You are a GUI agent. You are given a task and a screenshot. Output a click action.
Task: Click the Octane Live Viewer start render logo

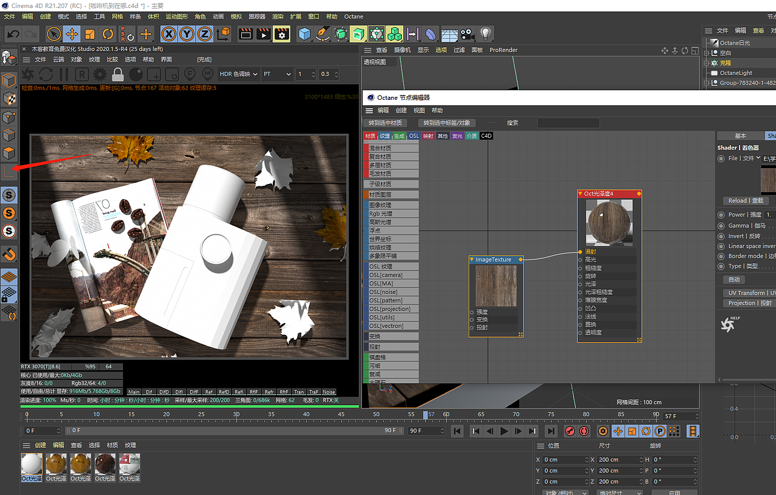(28, 74)
